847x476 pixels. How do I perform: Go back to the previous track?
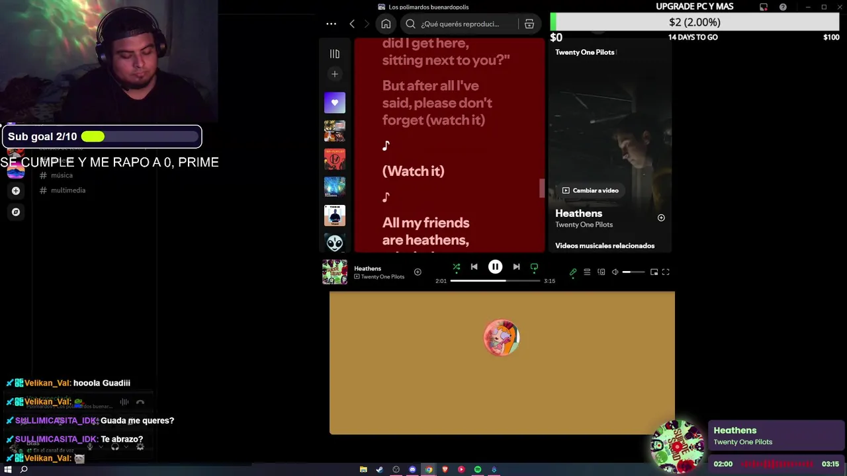click(x=474, y=266)
